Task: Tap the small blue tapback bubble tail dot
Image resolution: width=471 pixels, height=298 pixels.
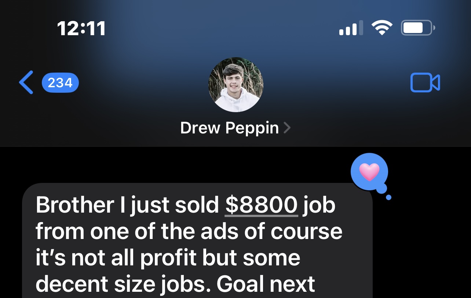Action: [x=389, y=198]
